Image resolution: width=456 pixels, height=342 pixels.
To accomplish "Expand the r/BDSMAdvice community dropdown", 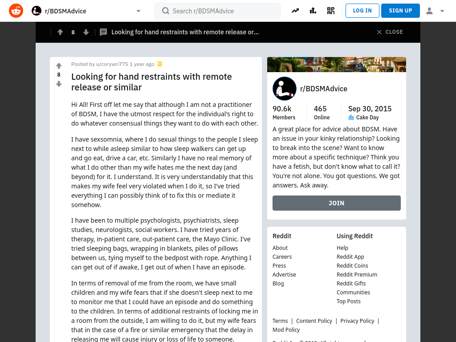I will [138, 11].
